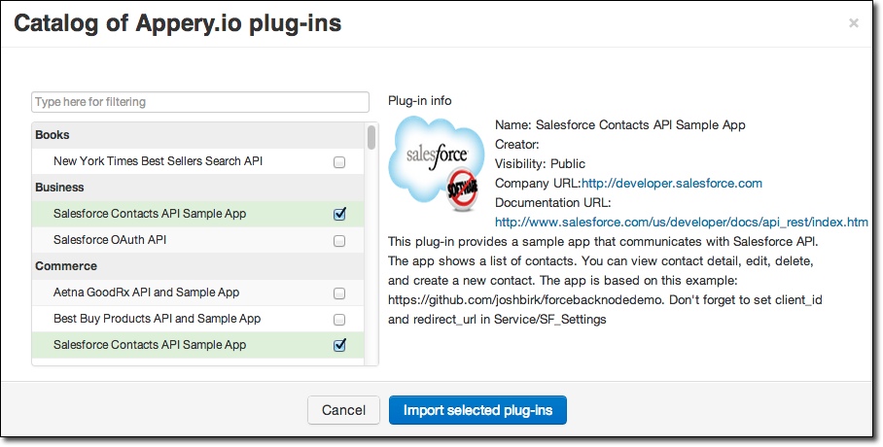Select the Salesforce OAuth API row
Image resolution: width=883 pixels, height=447 pixels.
coord(197,240)
